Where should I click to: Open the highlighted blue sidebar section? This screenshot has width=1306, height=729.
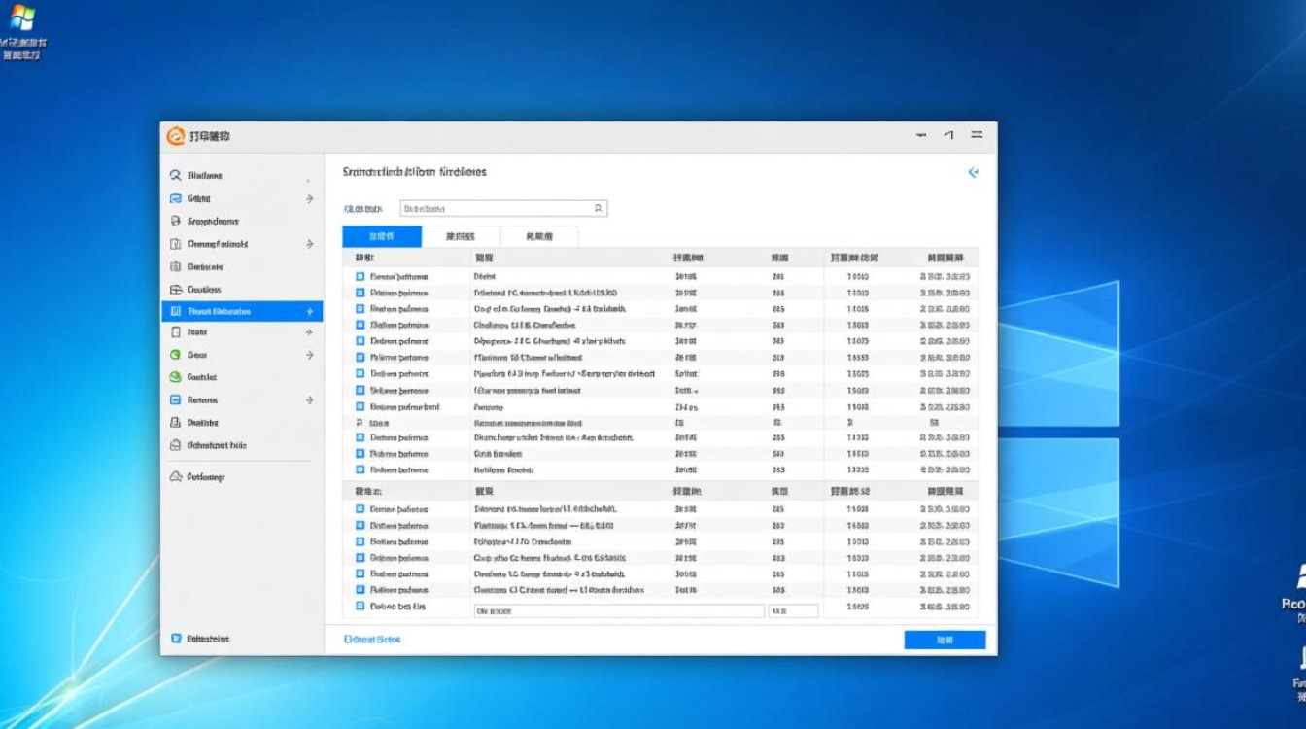coord(233,310)
